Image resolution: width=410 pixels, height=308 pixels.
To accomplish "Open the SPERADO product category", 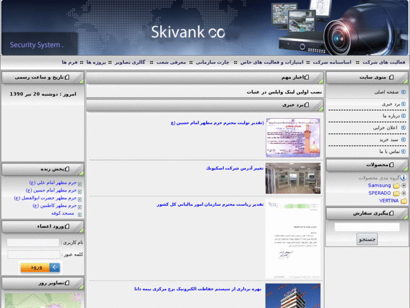I will point(380,193).
